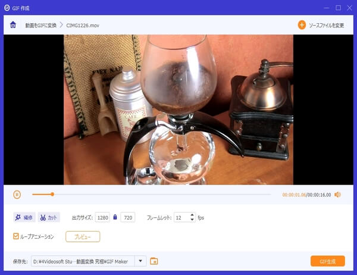Screen dimensions: 357x275
Task: Pause the video playback
Action: click(17, 194)
